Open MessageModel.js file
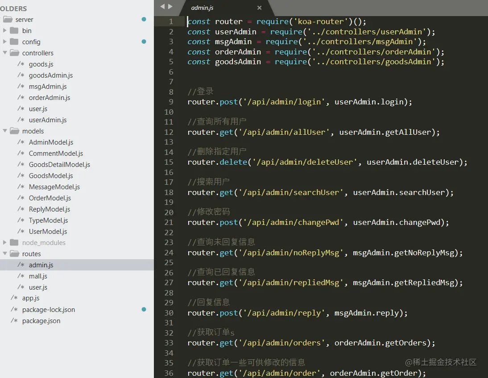The height and width of the screenshot is (378, 488). pyautogui.click(x=54, y=187)
